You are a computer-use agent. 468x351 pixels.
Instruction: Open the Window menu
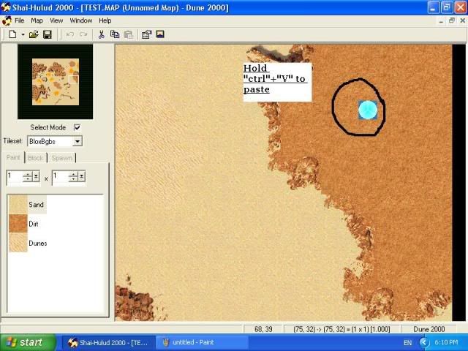81,20
